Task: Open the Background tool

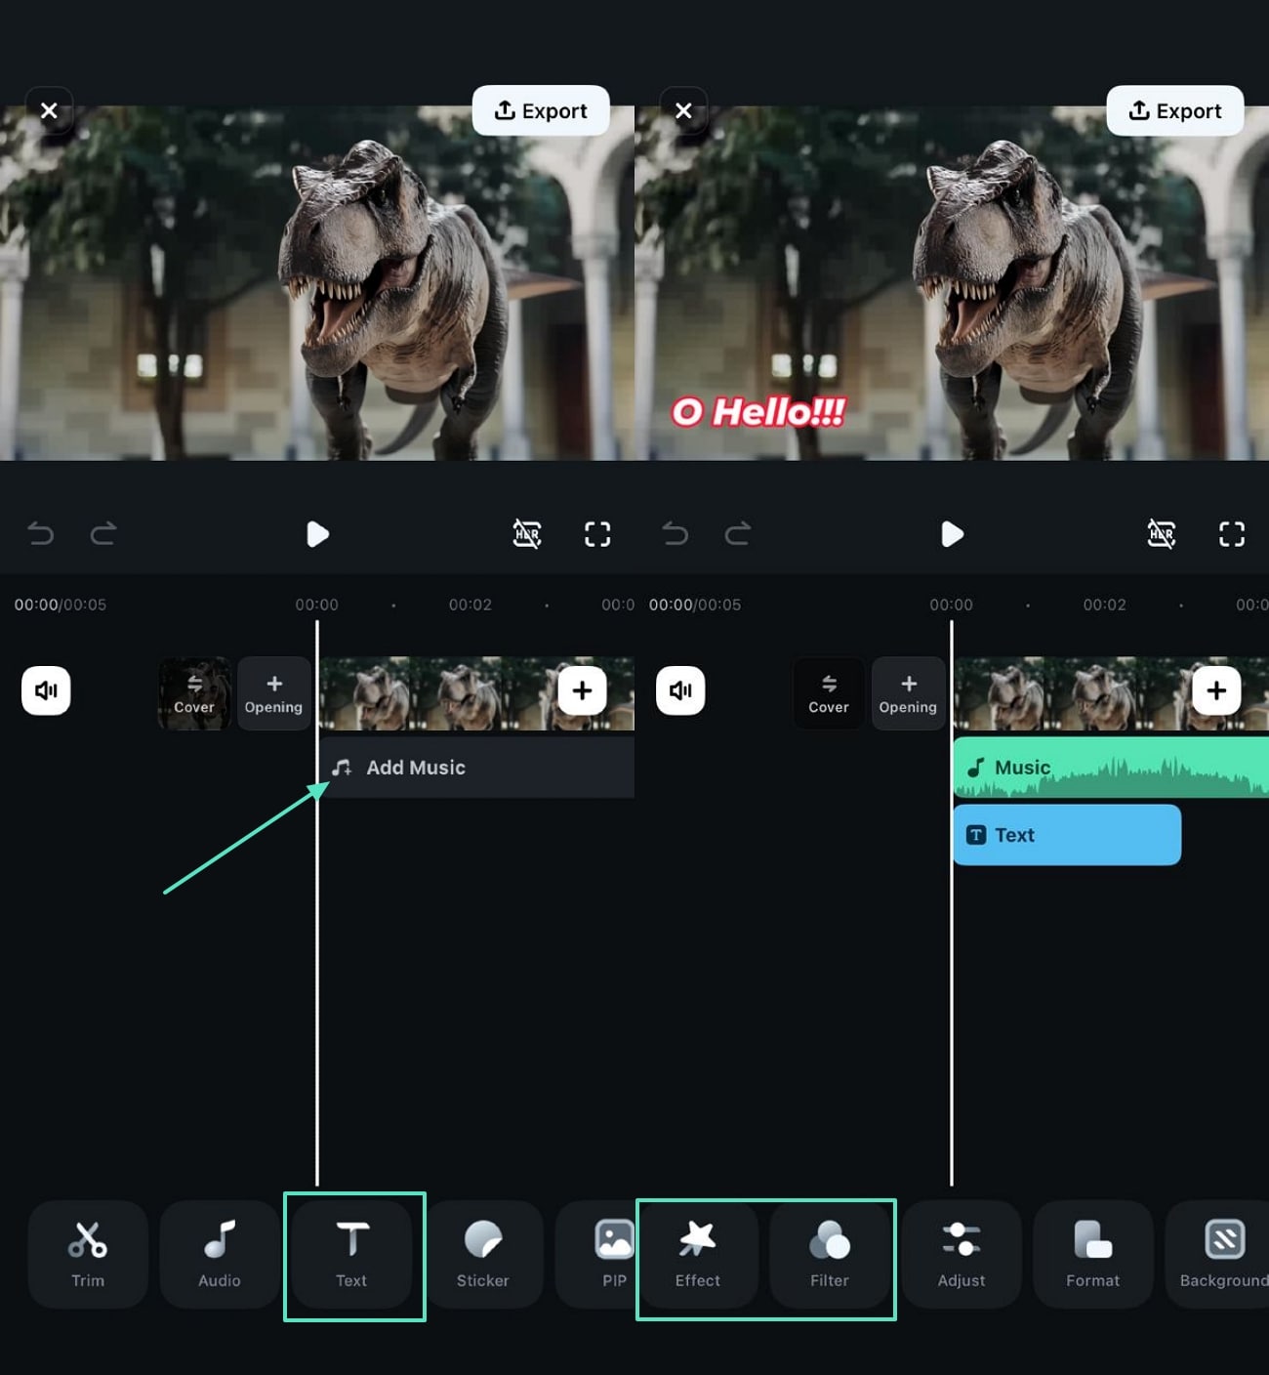Action: point(1223,1255)
